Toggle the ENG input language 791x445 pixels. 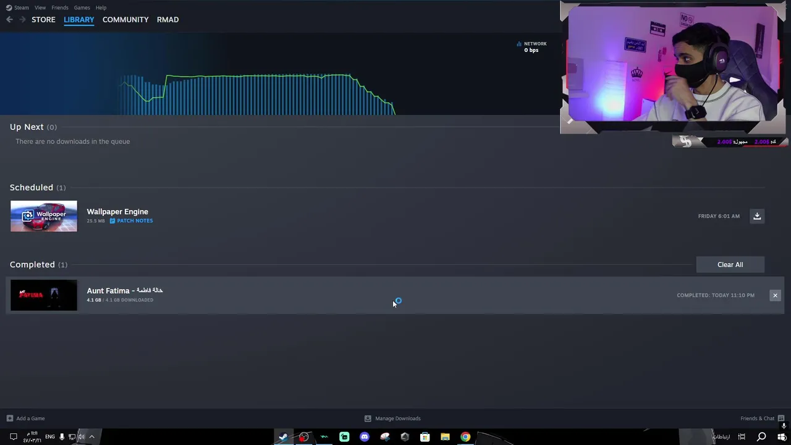tap(50, 437)
